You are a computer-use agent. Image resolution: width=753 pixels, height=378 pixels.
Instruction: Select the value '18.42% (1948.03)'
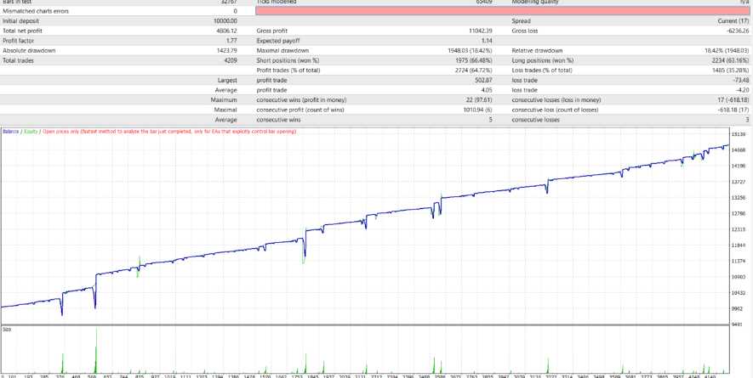pos(727,50)
